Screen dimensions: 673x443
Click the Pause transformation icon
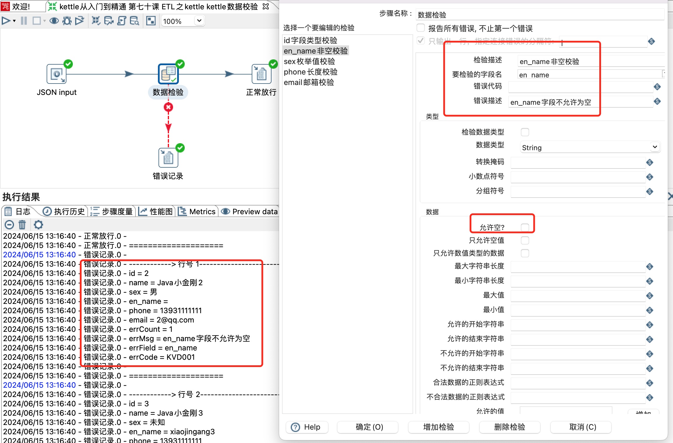tap(24, 21)
